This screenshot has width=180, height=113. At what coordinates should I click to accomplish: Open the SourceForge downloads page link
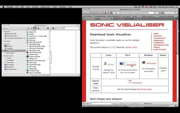tap(144, 89)
